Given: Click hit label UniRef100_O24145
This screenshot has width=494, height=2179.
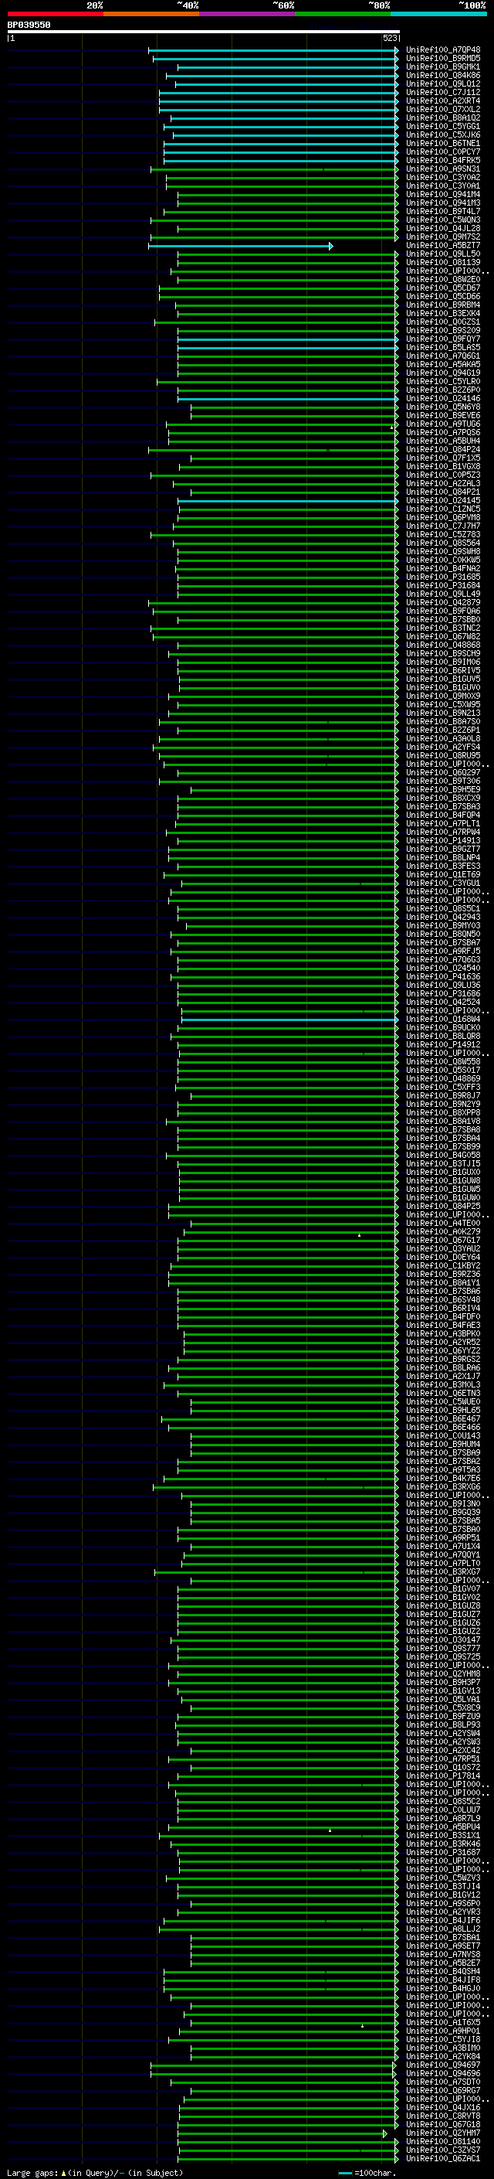Looking at the screenshot, I should click(x=443, y=501).
